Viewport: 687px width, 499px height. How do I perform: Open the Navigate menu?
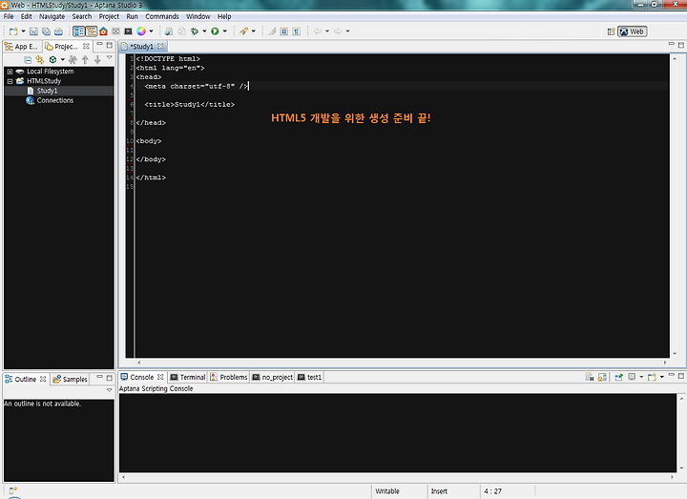tap(52, 16)
